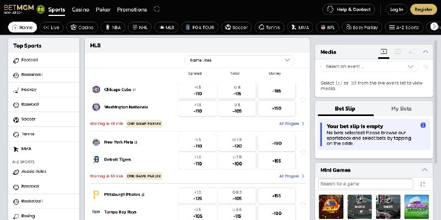Open Boxing in A-Z Sports

(x=44, y=216)
